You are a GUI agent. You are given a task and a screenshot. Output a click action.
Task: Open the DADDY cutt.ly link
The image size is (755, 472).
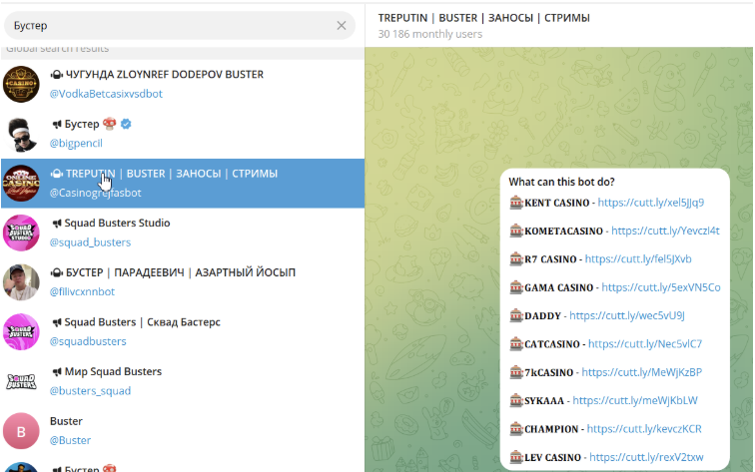click(627, 316)
